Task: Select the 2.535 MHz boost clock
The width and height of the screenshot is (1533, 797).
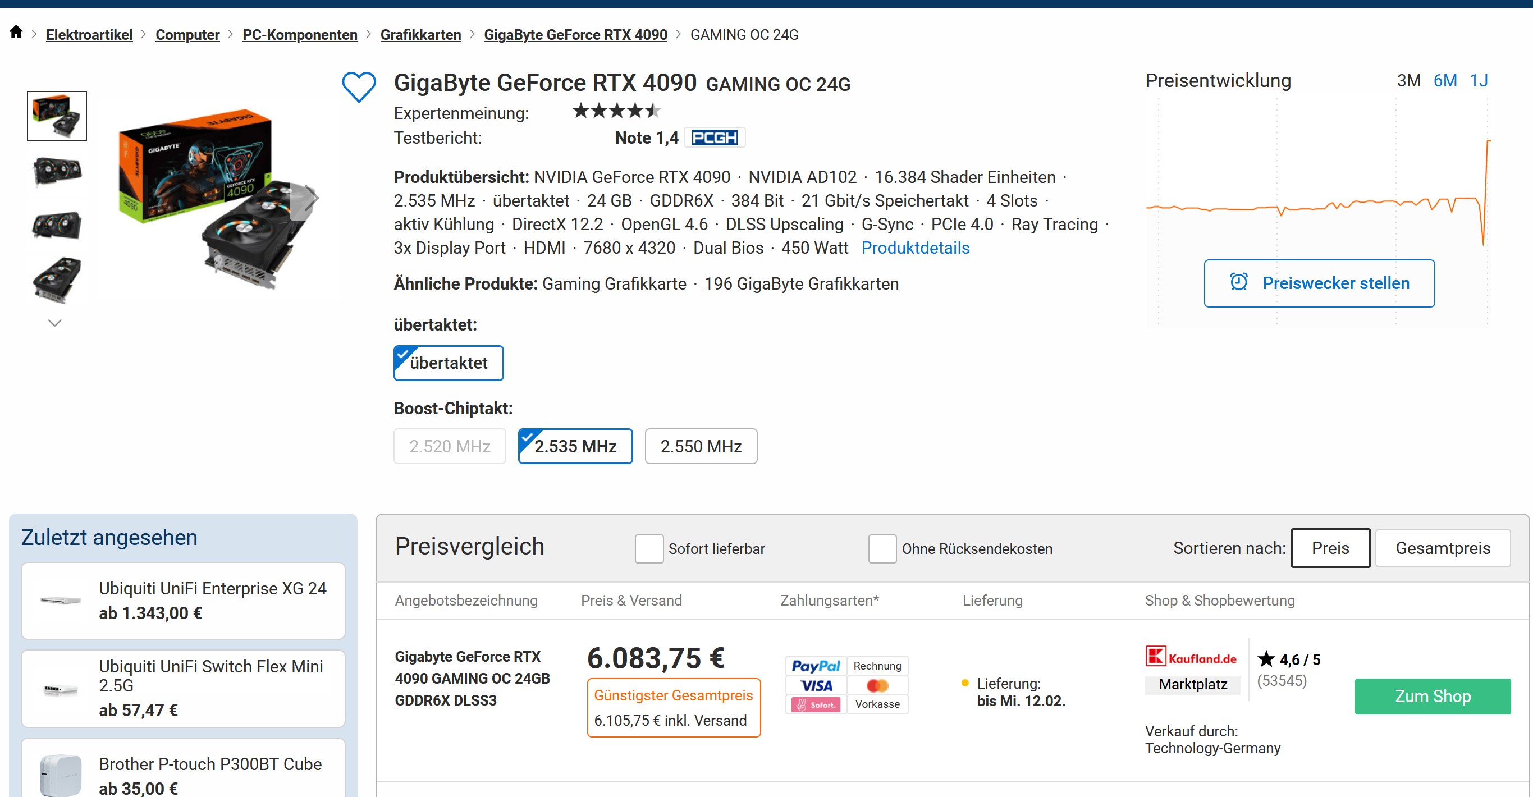Action: click(x=575, y=446)
